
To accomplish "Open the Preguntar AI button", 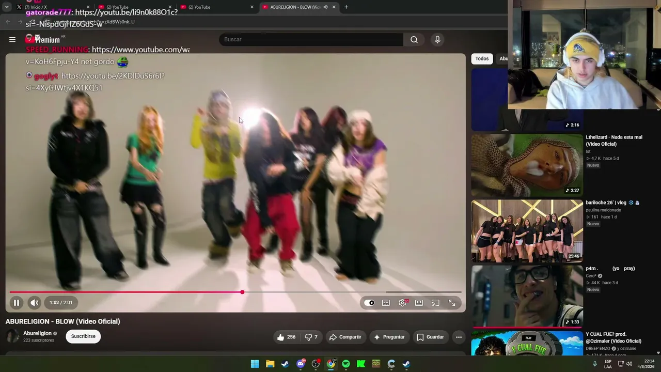I will [x=389, y=337].
